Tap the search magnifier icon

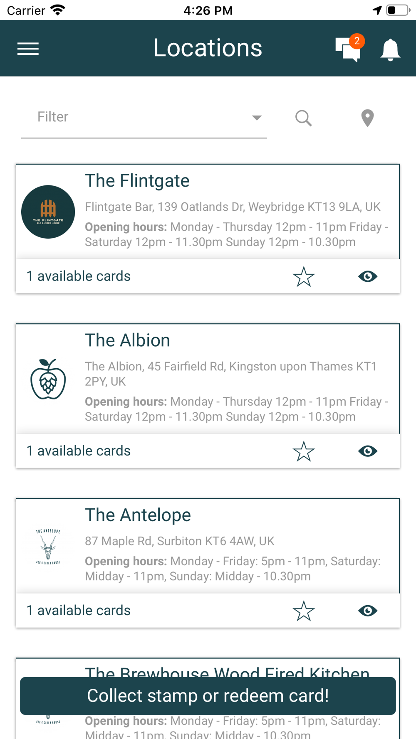[304, 118]
